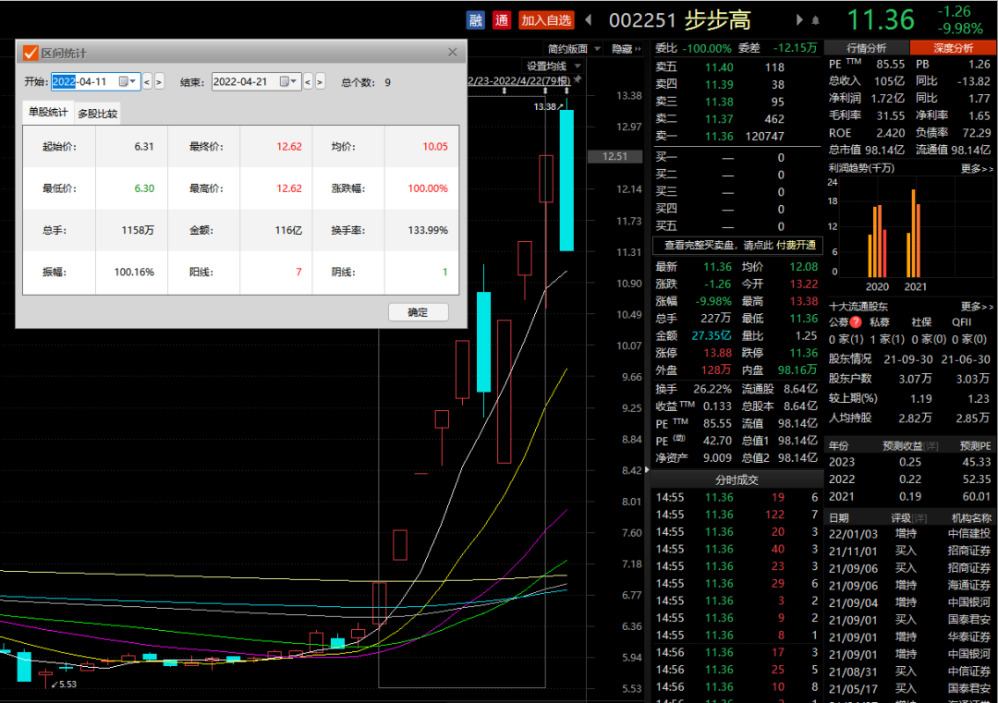Screen dimensions: 998x703
Task: Click the 2020 profit bar group
Action: point(877,240)
